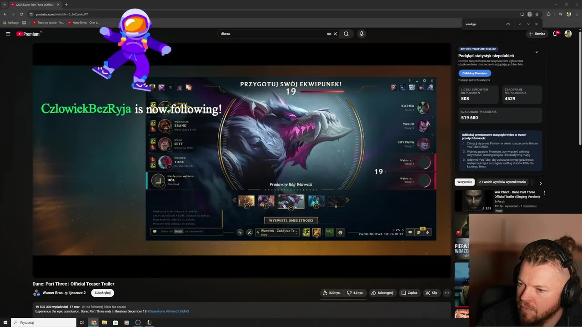Reload the page in Chrome
This screenshot has height=327, width=582.
click(x=21, y=14)
